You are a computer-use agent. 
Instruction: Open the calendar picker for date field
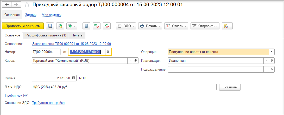108,52
